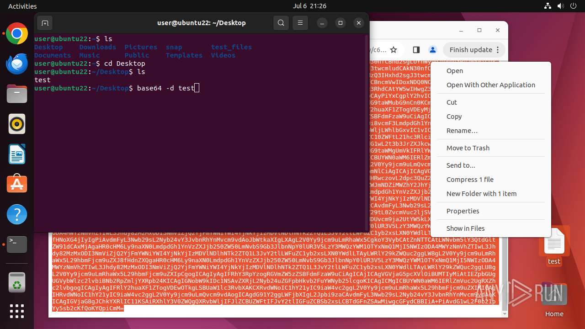Click the 'base64 -d test' command line

click(x=166, y=88)
